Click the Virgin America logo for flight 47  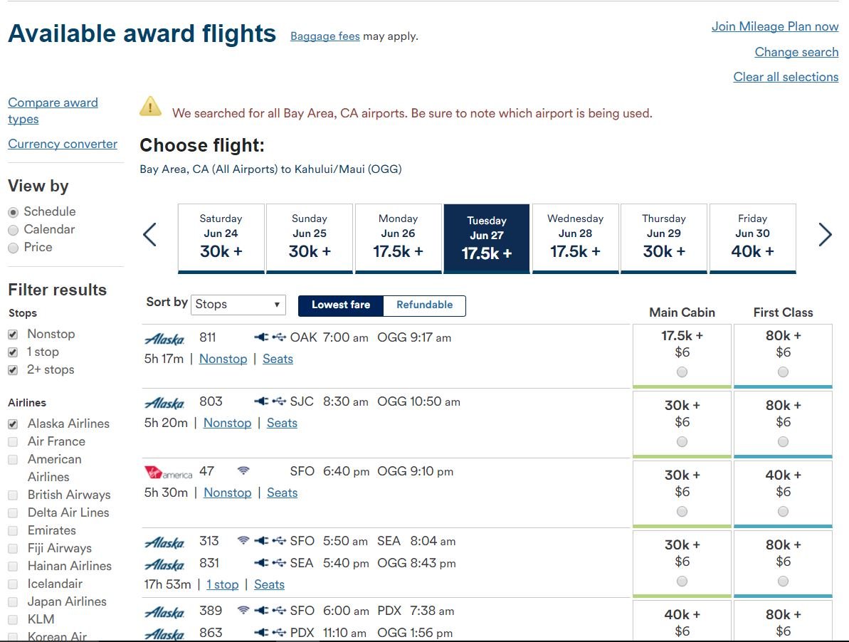[169, 473]
